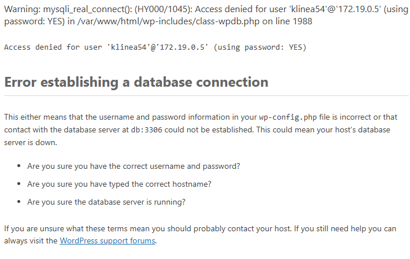
Task: Click the bullet about correct username and password
Action: pyautogui.click(x=134, y=166)
